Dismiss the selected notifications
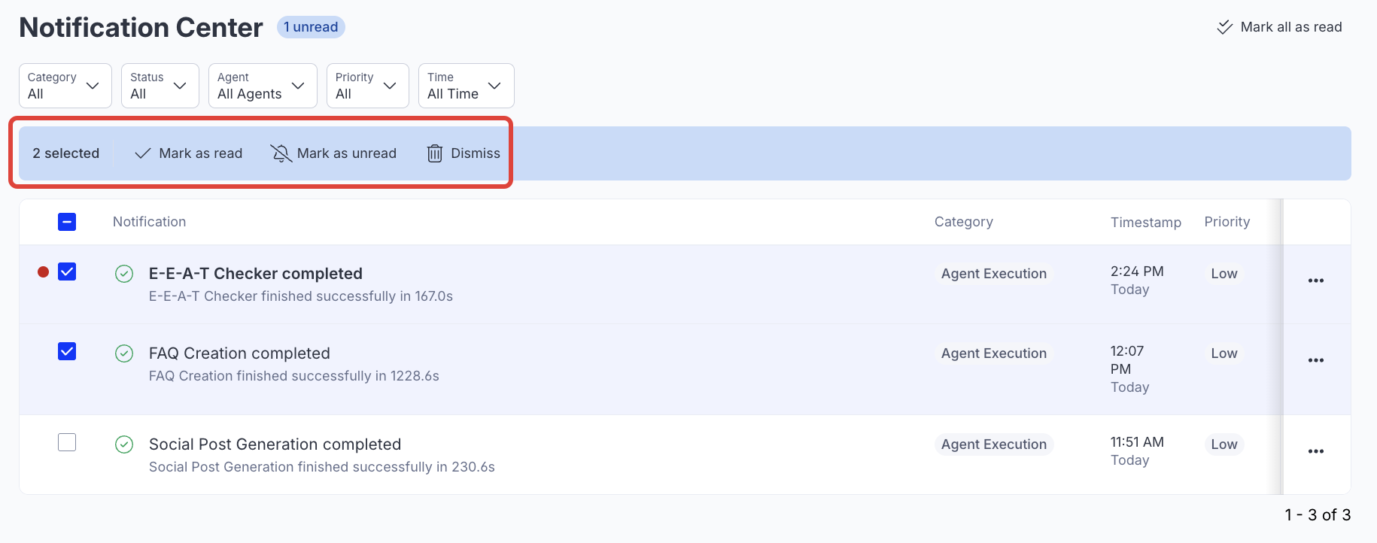The height and width of the screenshot is (543, 1377). coord(464,153)
